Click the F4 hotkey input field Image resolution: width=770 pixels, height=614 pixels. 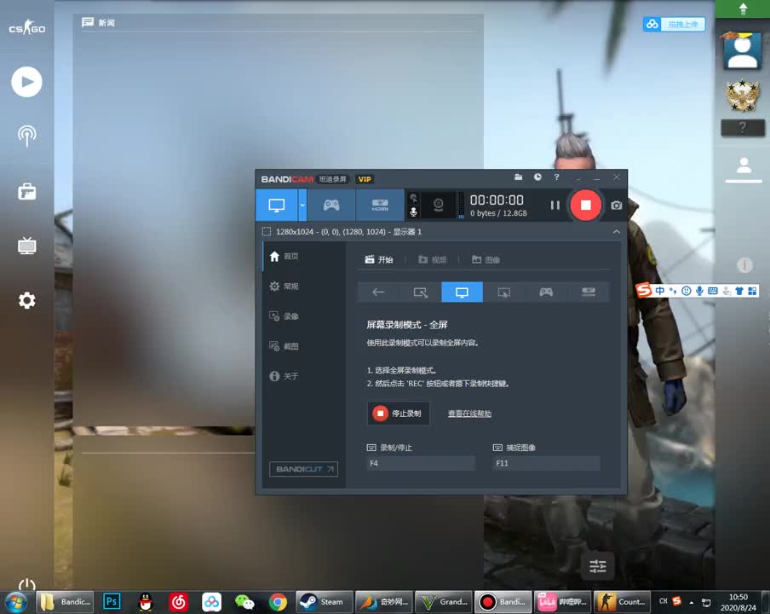point(420,463)
